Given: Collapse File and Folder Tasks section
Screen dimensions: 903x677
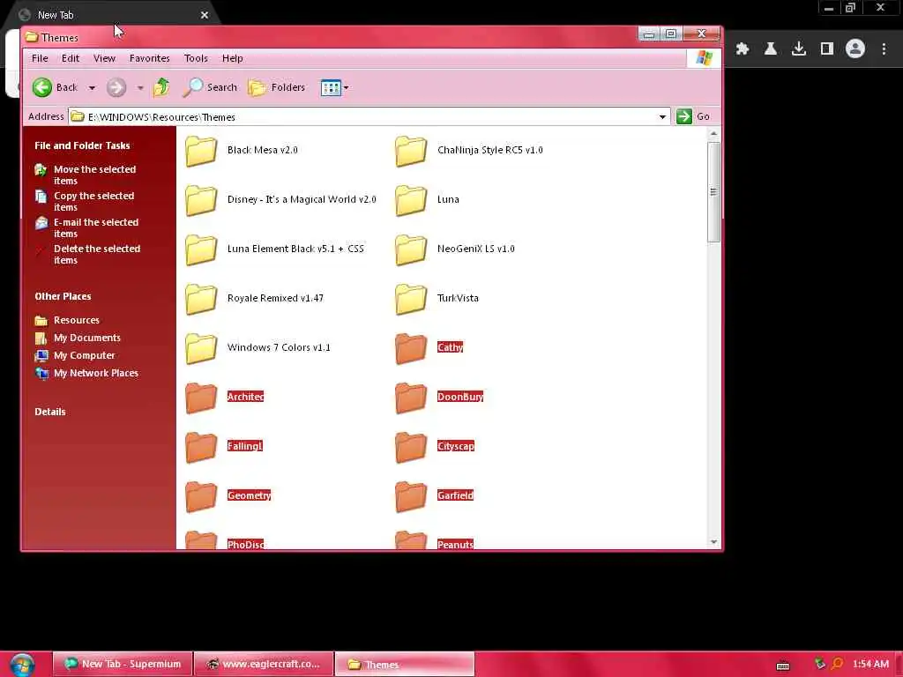Looking at the screenshot, I should click(82, 145).
